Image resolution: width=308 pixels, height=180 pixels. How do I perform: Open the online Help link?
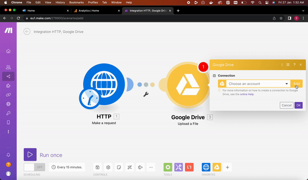pyautogui.click(x=247, y=94)
